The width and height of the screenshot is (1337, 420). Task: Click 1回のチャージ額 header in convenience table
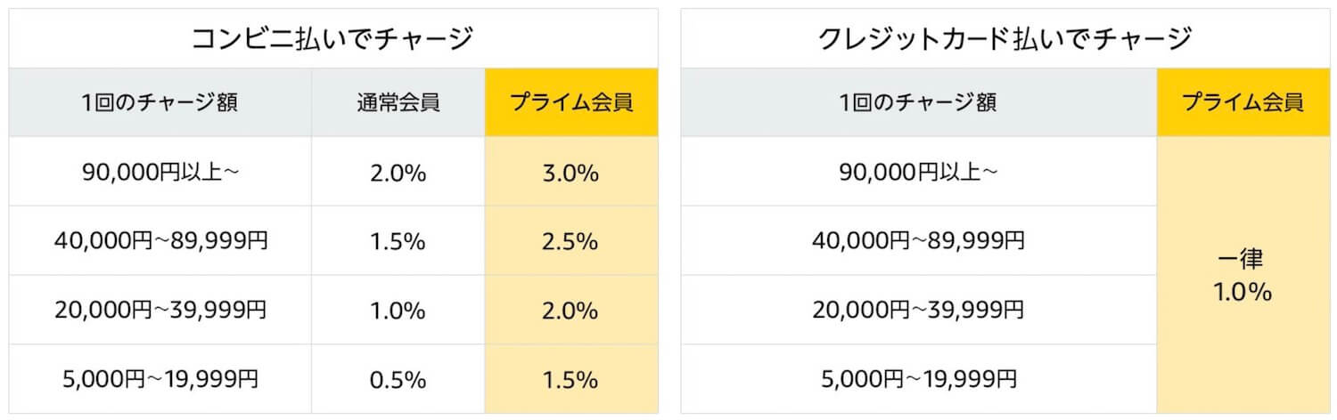[x=160, y=102]
